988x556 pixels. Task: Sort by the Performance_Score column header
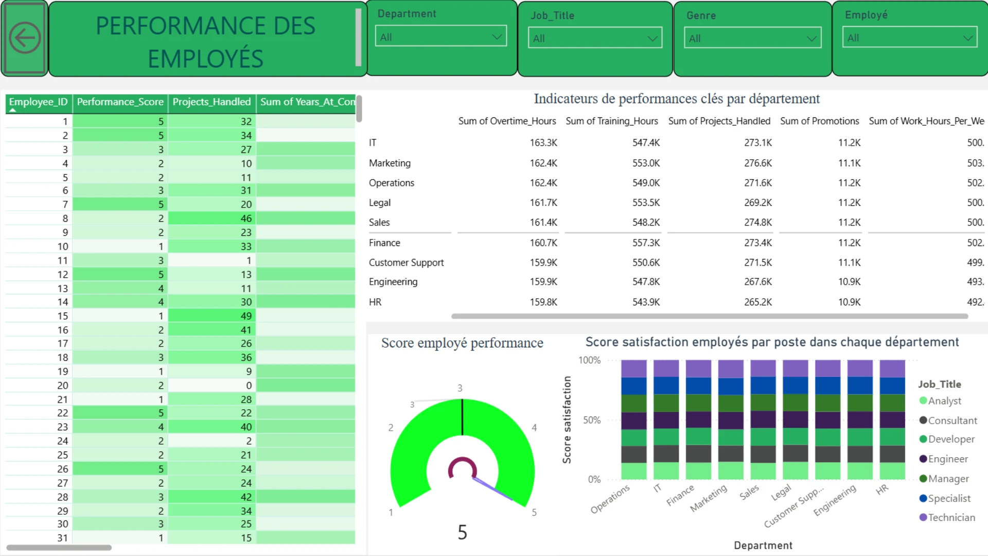point(120,102)
